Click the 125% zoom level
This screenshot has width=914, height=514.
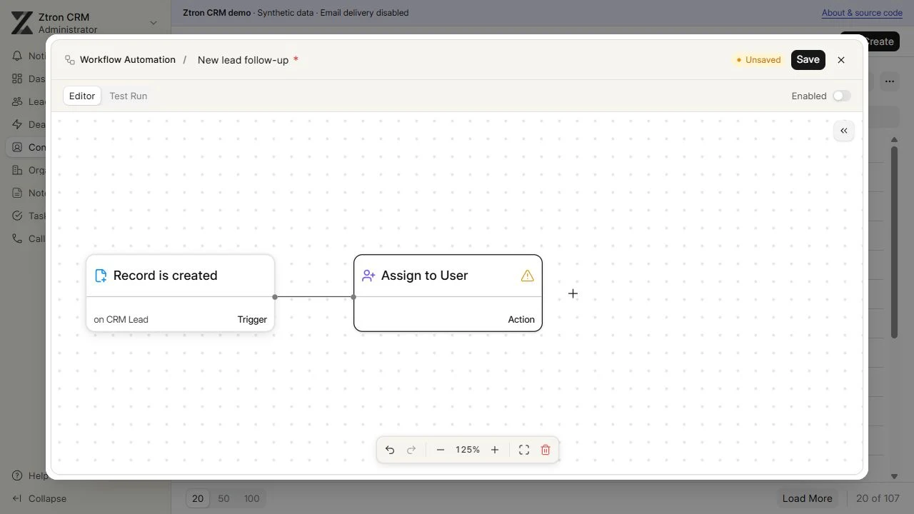pos(468,450)
